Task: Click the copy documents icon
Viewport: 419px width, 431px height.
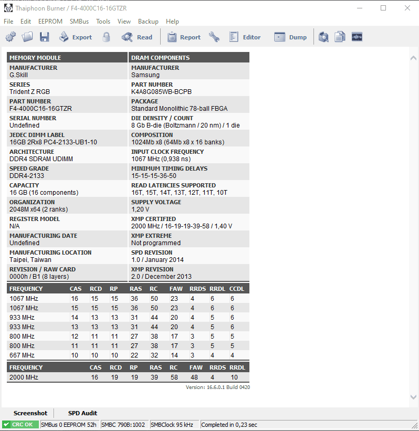Action: 340,37
